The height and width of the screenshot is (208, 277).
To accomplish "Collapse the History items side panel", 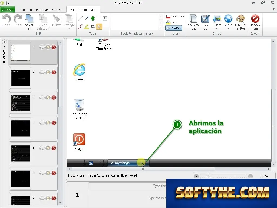I will click(x=4, y=42).
